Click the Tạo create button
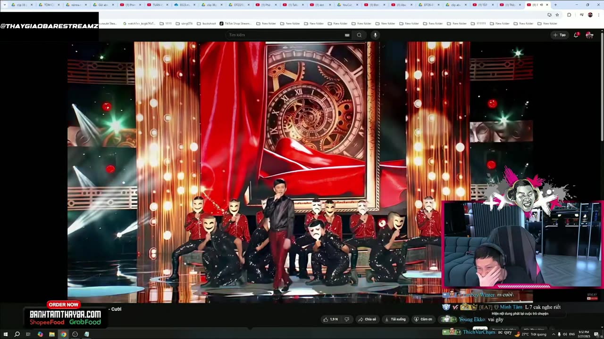 point(559,35)
